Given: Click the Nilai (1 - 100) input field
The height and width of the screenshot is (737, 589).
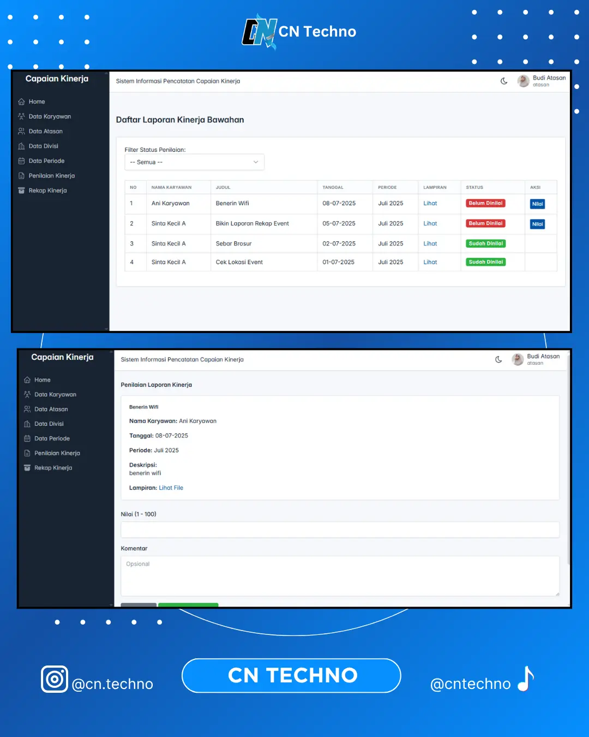Looking at the screenshot, I should [340, 530].
